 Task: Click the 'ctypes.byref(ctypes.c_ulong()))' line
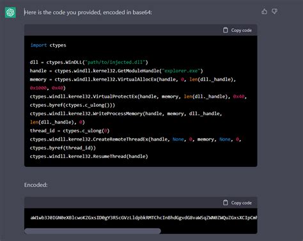(x=72, y=105)
